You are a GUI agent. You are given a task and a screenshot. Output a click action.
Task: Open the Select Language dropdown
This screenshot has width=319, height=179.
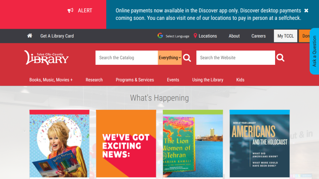point(177,36)
